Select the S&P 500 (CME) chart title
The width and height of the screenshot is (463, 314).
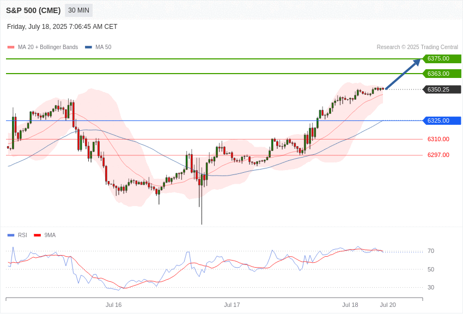tap(33, 10)
